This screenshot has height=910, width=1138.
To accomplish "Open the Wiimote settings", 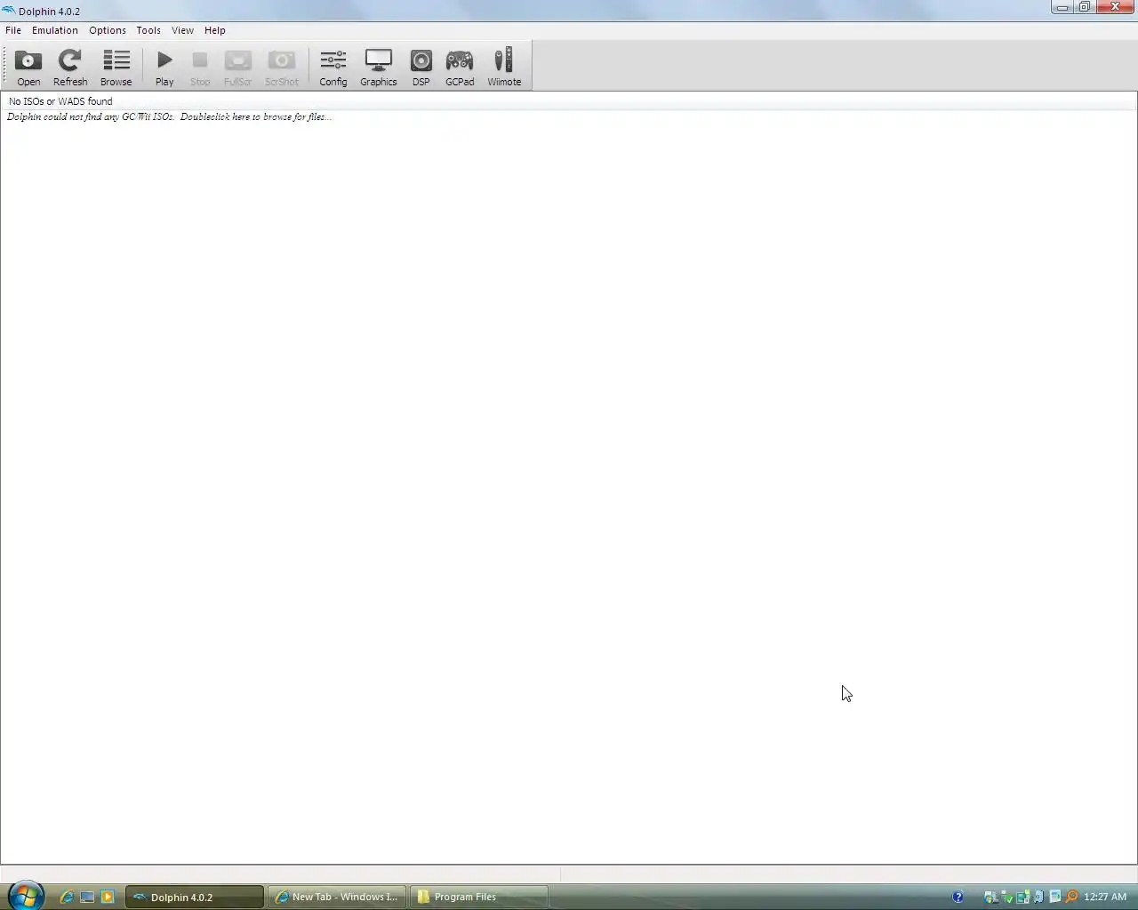I will (x=504, y=68).
